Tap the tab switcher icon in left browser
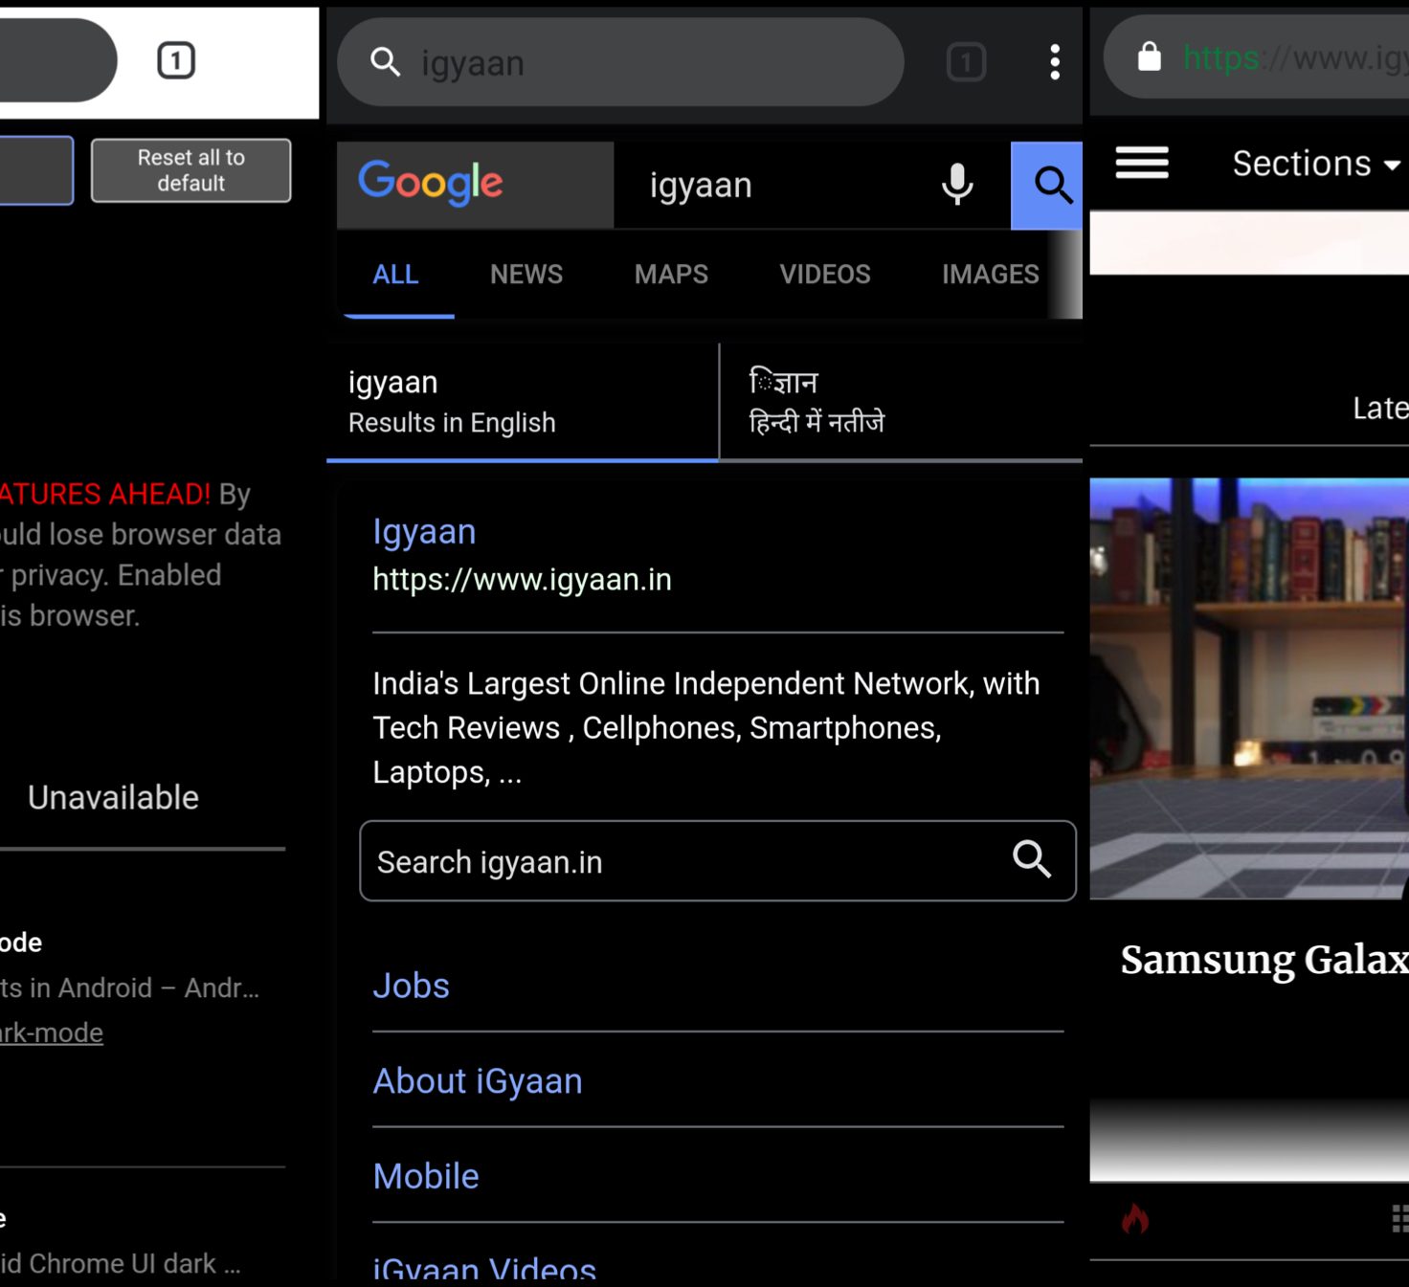Screen dimensions: 1409x1287 [x=175, y=60]
